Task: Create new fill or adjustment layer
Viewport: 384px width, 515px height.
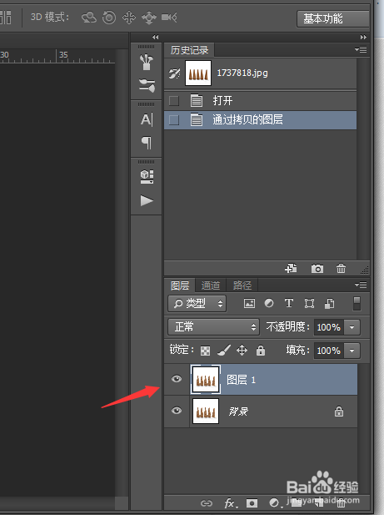Action: pyautogui.click(x=274, y=503)
